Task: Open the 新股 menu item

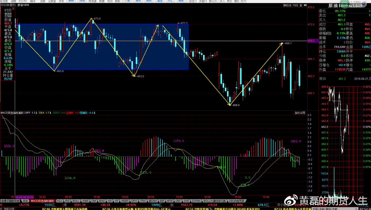Action: coord(117,1)
